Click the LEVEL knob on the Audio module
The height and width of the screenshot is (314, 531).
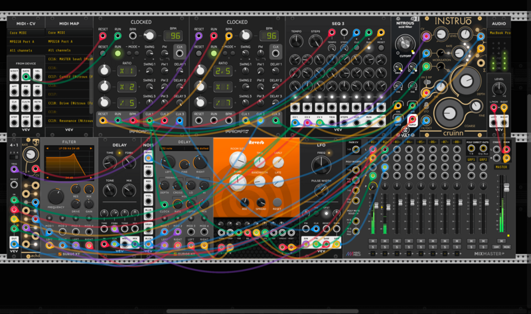pos(498,88)
